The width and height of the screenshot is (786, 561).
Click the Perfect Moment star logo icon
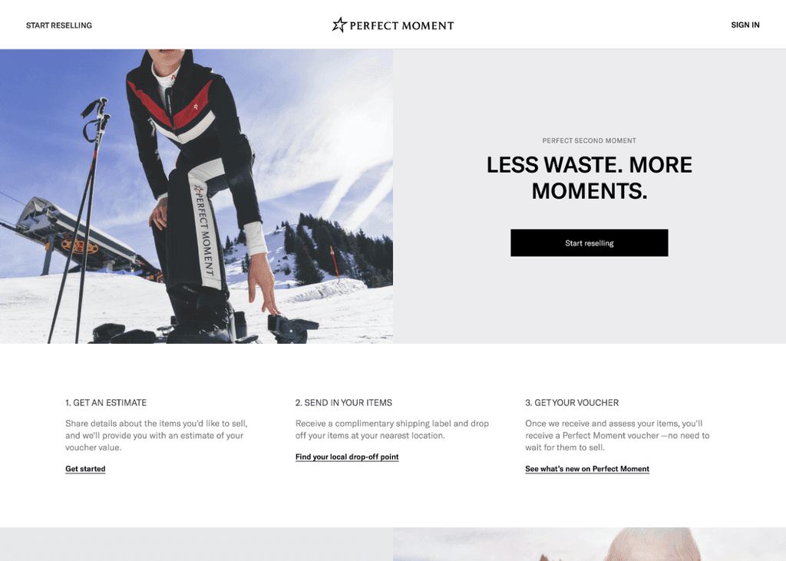click(x=339, y=25)
